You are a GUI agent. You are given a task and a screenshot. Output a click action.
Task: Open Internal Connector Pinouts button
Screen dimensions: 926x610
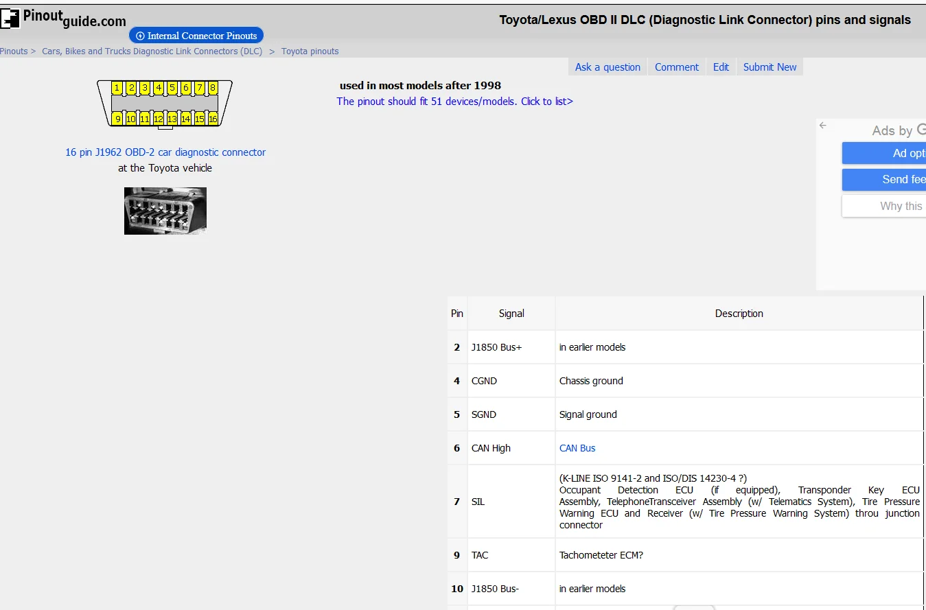point(196,36)
